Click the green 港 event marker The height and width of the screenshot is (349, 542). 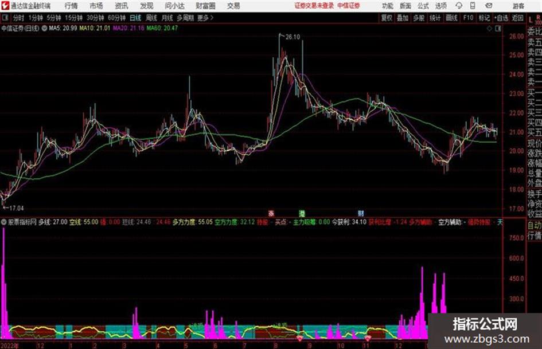(302, 214)
